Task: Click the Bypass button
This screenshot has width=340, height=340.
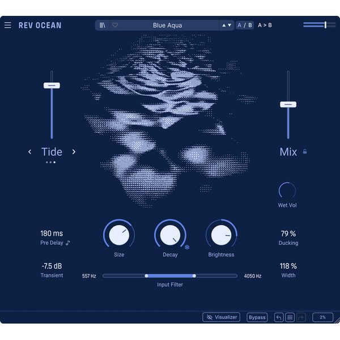Action: coord(257,317)
